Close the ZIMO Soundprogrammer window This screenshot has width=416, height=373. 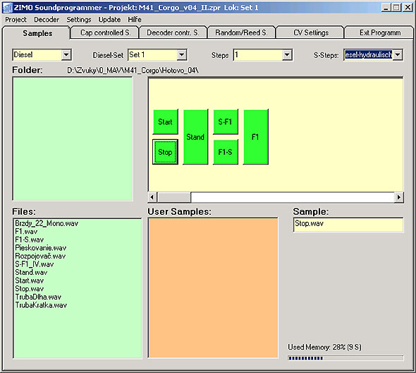[408, 8]
